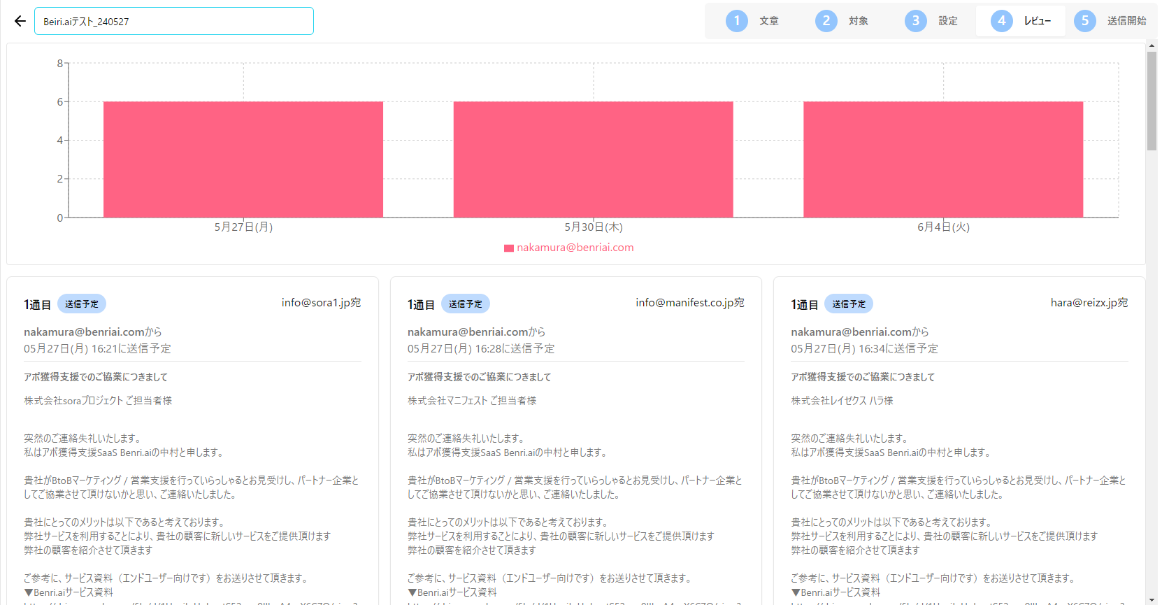Open the レビュー tab

point(1037,21)
